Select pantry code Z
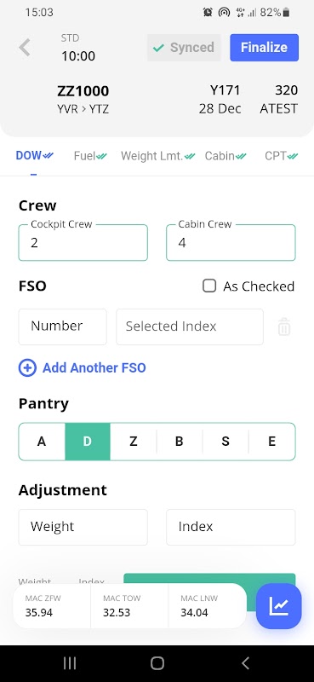Viewport: 314px width, 682px height. [x=134, y=442]
